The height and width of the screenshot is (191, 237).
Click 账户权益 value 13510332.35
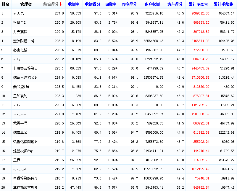pyautogui.click(x=154, y=169)
